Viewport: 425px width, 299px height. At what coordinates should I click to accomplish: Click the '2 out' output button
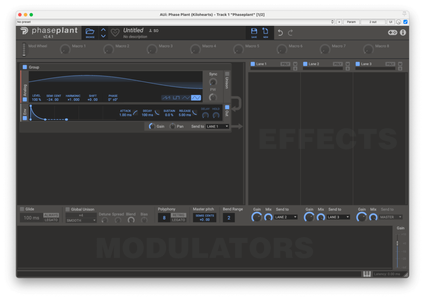point(373,22)
